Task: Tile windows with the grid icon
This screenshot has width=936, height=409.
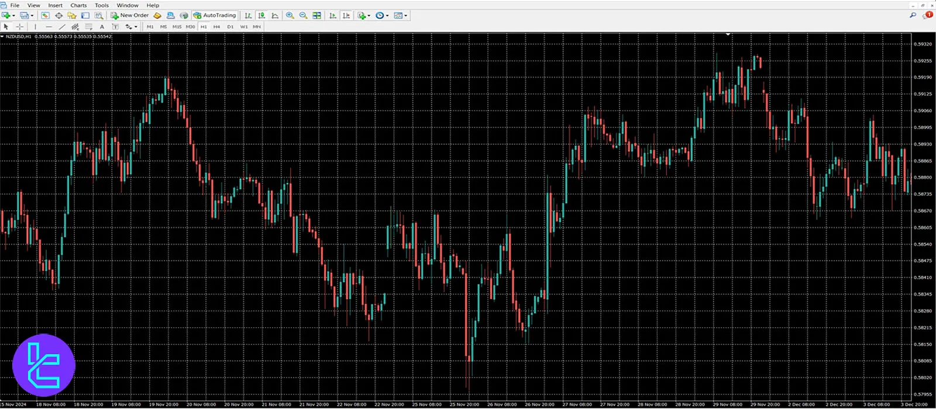Action: [x=316, y=16]
